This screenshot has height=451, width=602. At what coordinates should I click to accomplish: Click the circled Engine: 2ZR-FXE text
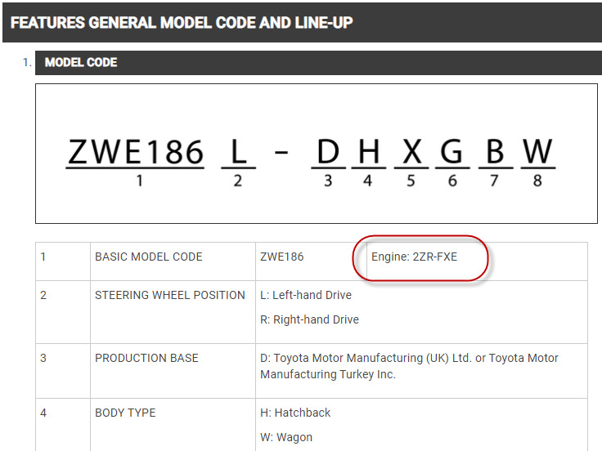[x=415, y=257]
